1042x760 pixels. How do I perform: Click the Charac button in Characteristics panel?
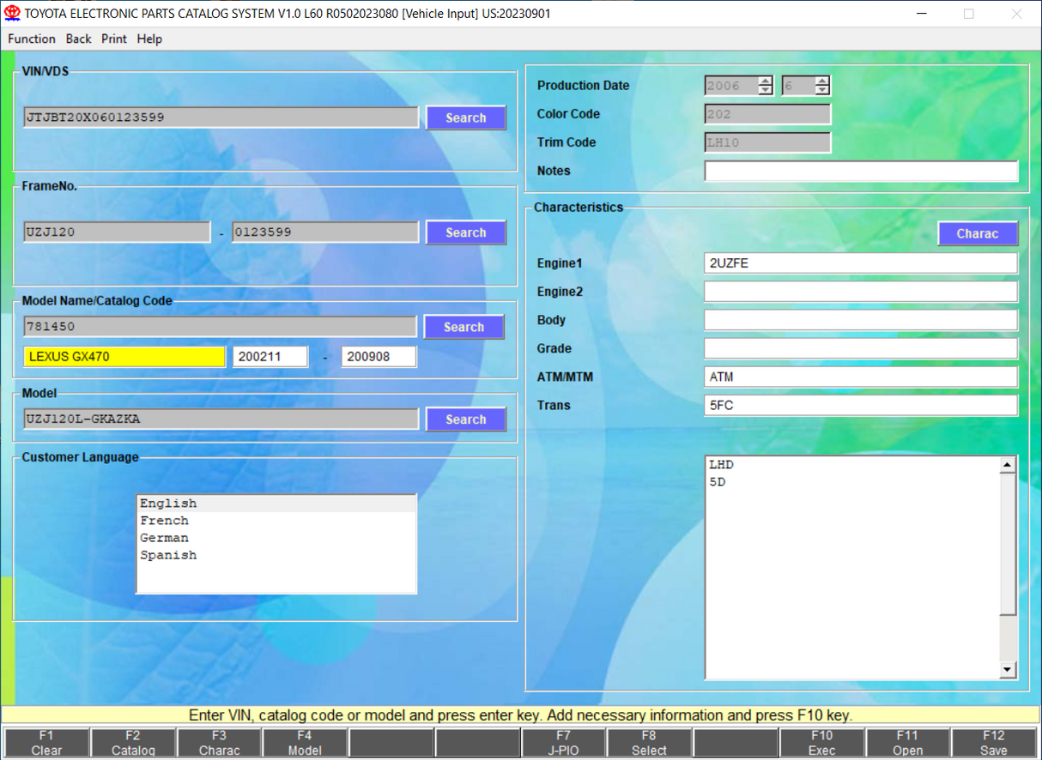pos(977,233)
